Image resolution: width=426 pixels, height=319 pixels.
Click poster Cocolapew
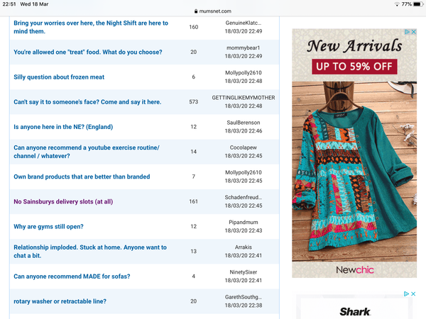244,147
